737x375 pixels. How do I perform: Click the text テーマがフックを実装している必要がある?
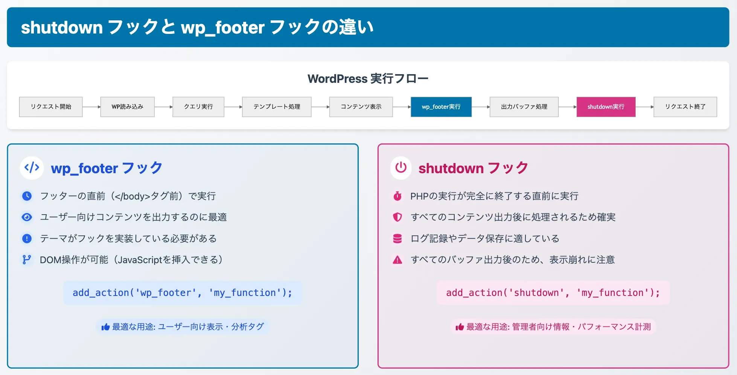[x=128, y=239]
